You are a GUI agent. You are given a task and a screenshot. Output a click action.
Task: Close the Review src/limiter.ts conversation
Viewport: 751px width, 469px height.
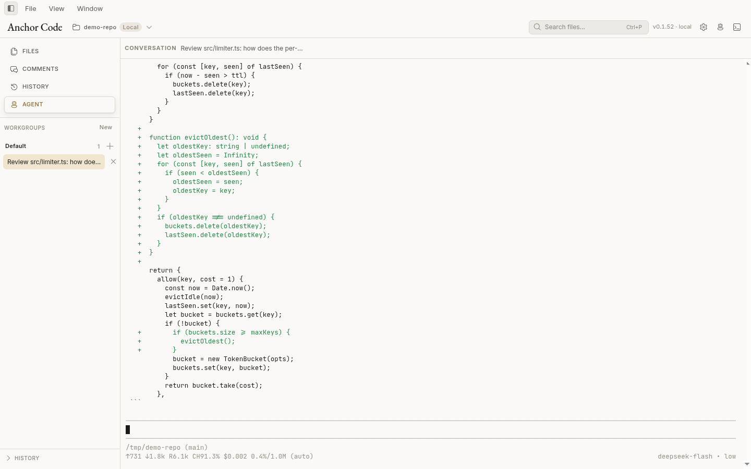pos(113,162)
